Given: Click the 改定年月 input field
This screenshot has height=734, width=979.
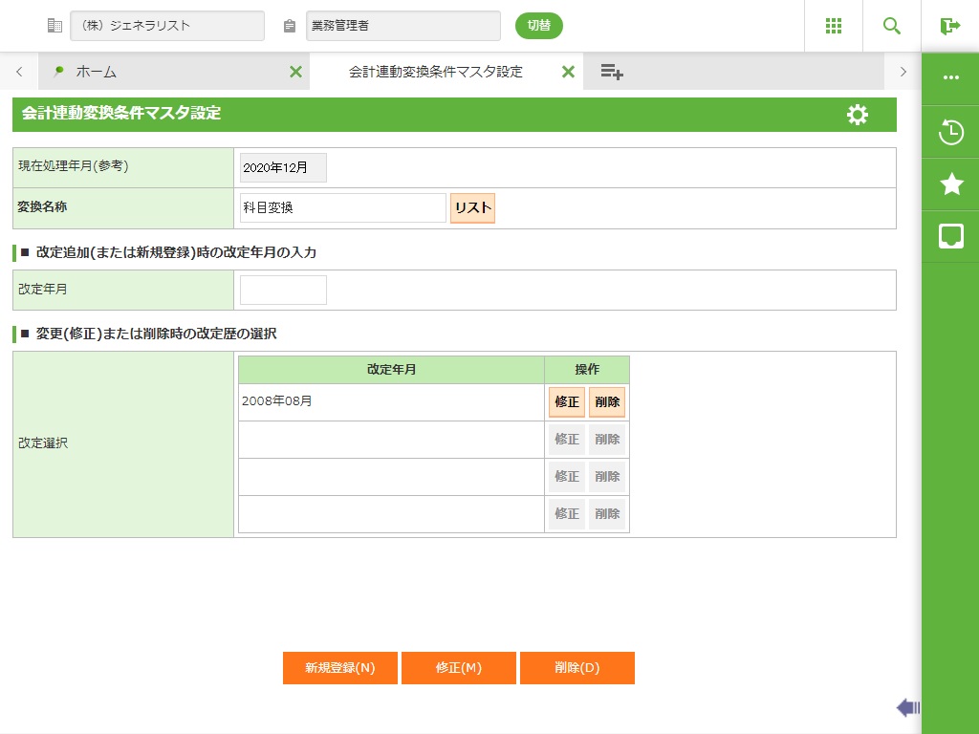Looking at the screenshot, I should pyautogui.click(x=283, y=290).
